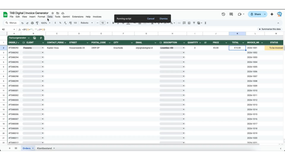The image size is (285, 160).
Task: Open the name box dropdown arrow
Action: [14, 29]
